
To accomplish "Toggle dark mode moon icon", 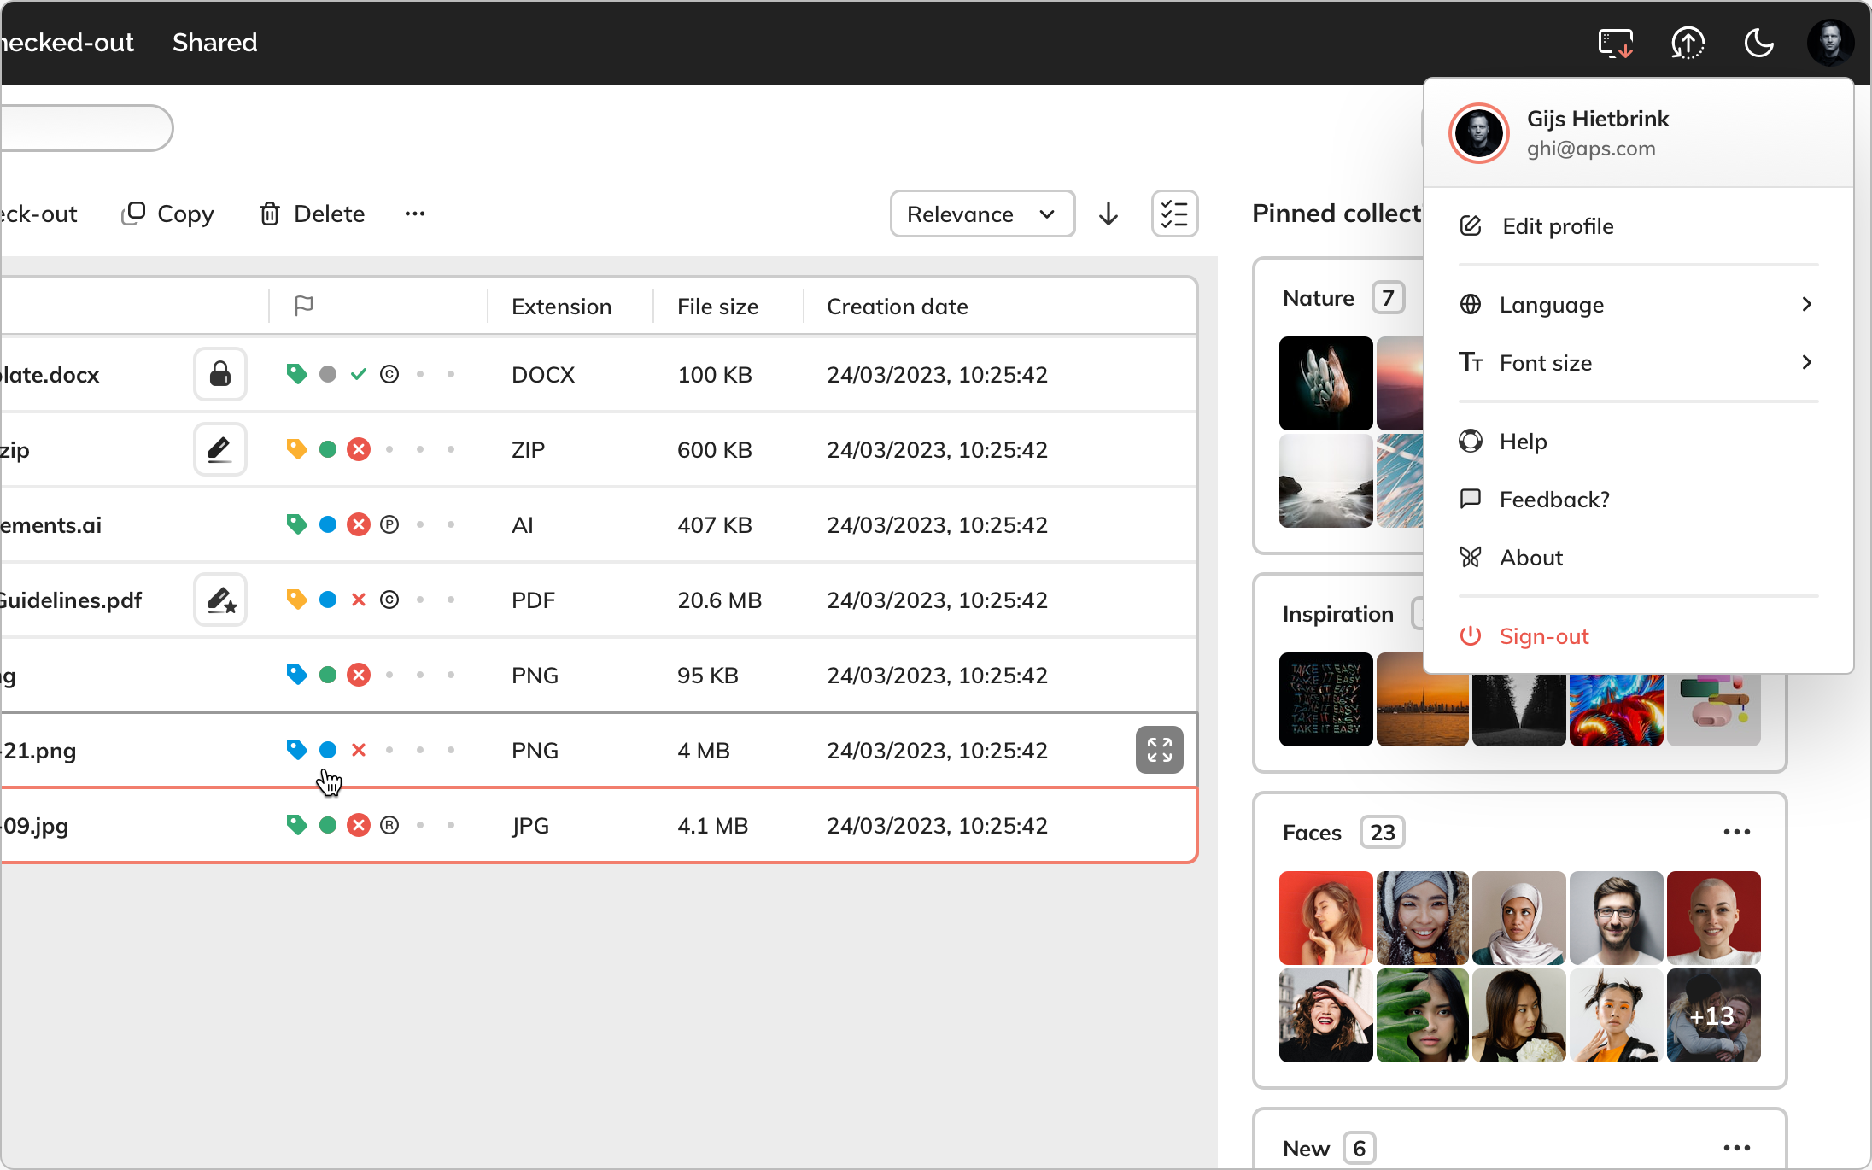I will pyautogui.click(x=1758, y=43).
